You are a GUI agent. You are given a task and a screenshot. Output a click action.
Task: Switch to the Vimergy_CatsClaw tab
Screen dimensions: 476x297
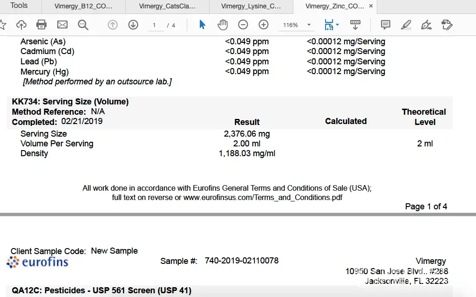click(x=167, y=7)
